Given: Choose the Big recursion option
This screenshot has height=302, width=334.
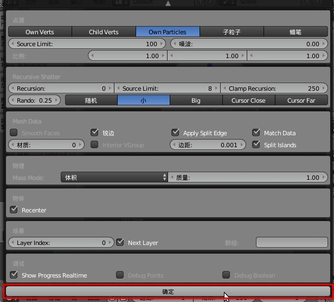Looking at the screenshot, I should tap(196, 100).
